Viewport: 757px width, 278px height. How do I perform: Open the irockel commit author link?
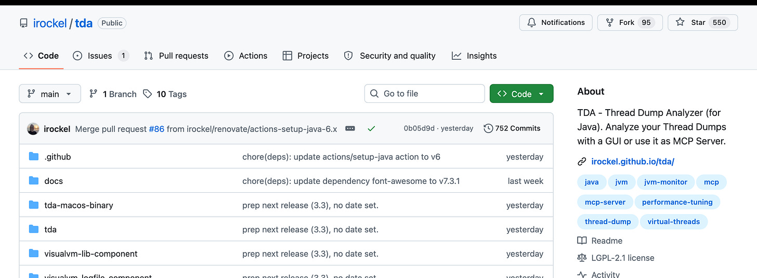coord(57,129)
